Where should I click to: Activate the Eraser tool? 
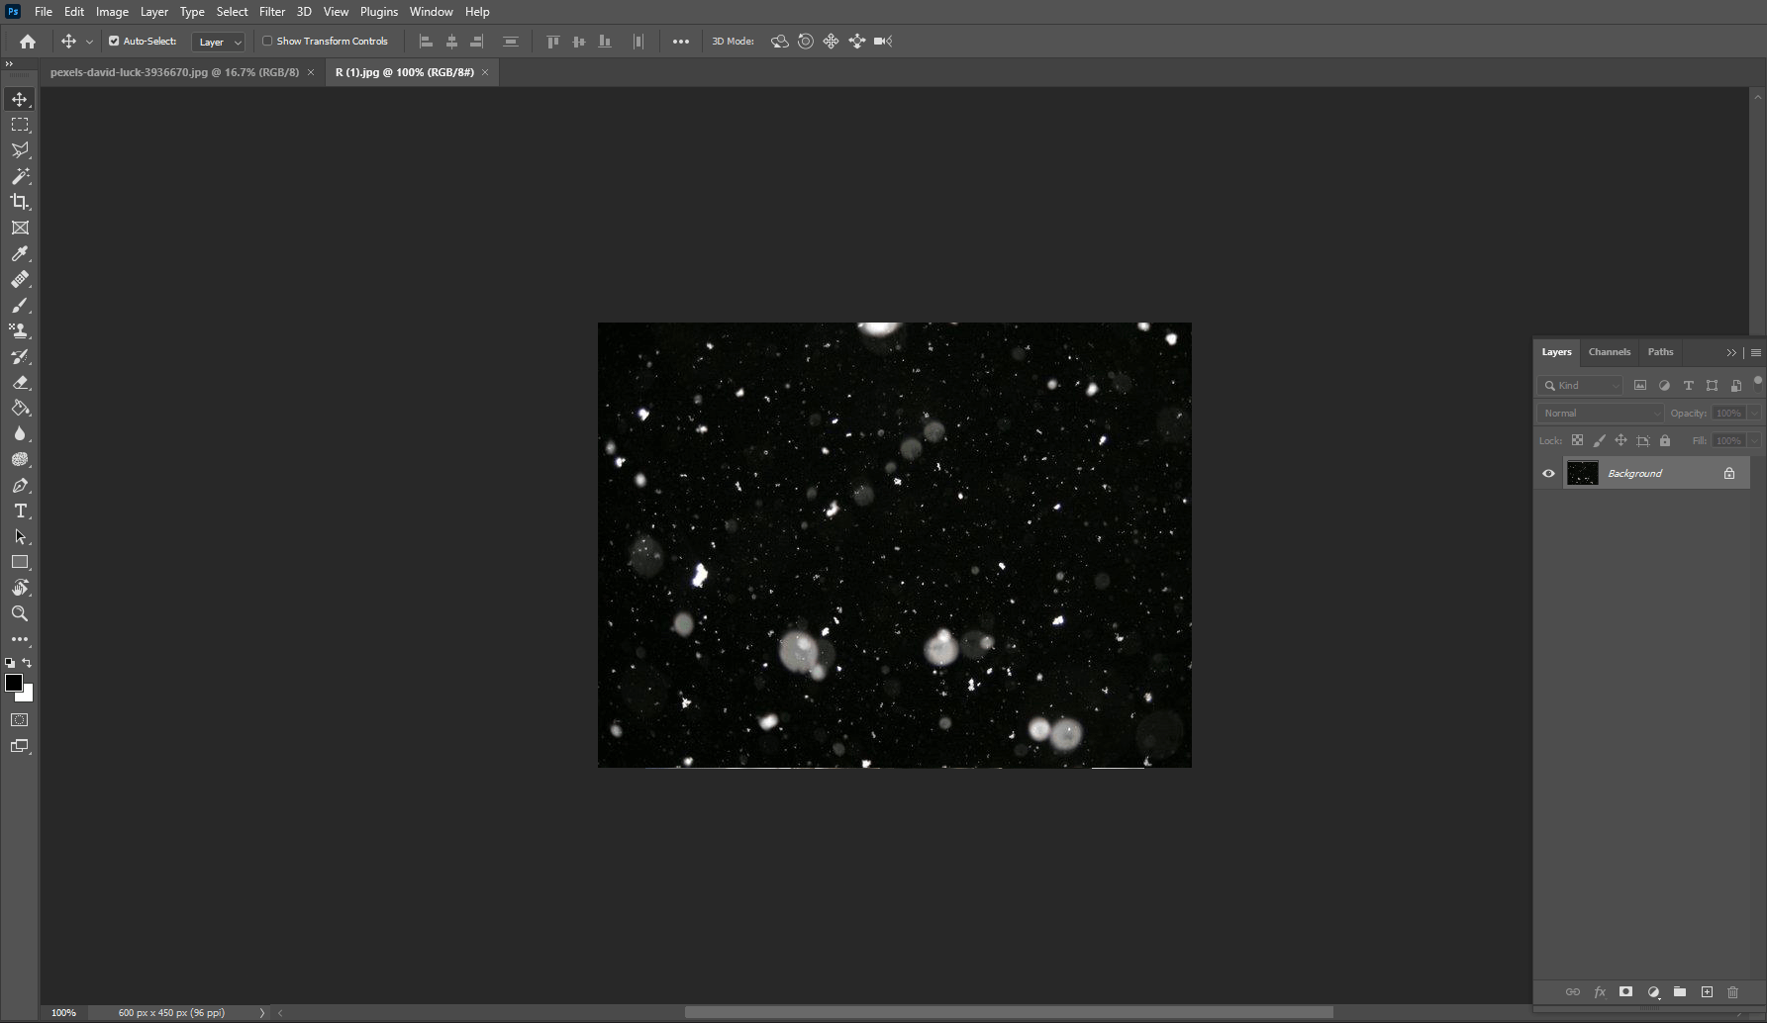[20, 382]
